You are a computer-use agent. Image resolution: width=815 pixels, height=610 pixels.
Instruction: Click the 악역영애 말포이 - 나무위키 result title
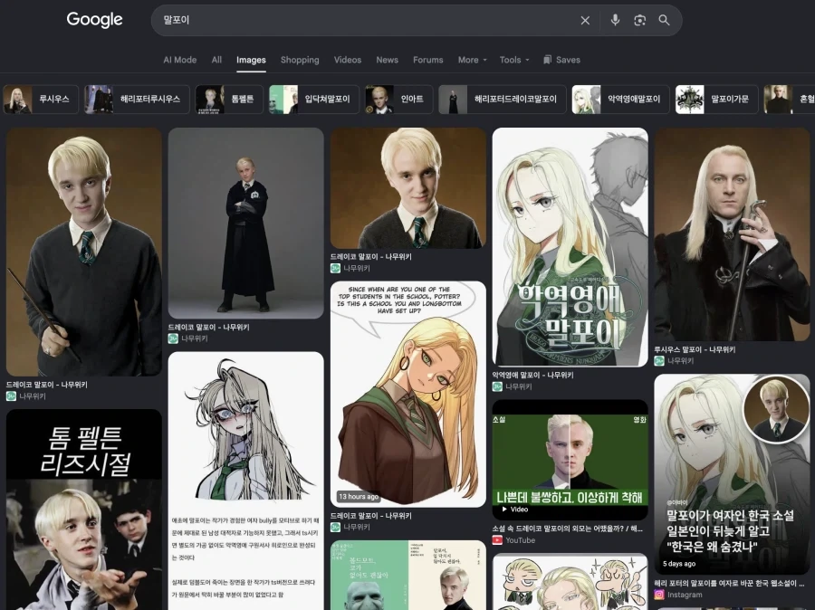pos(532,376)
